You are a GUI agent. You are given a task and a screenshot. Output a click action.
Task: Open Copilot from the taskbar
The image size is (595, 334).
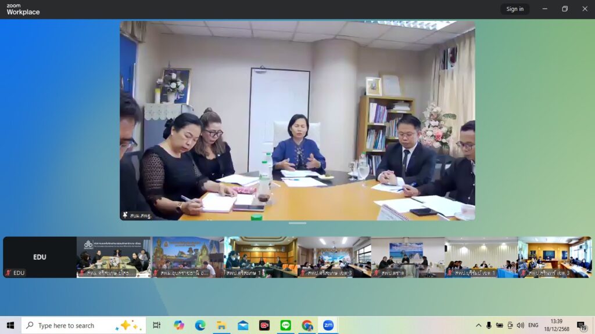[x=179, y=325]
